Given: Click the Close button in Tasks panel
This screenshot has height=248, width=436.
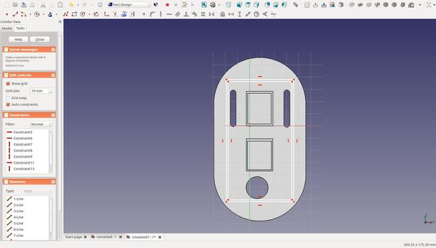Looking at the screenshot, I should tap(40, 40).
